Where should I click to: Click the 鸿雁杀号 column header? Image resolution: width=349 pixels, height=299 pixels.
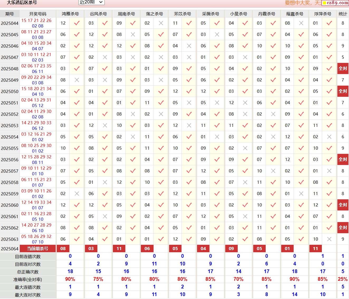click(x=70, y=14)
